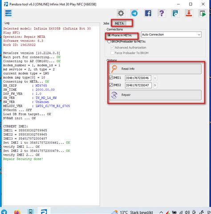Image resolution: width=211 pixels, height=214 pixels.
Task: Open the Telegram channel icon
Action: point(134,13)
